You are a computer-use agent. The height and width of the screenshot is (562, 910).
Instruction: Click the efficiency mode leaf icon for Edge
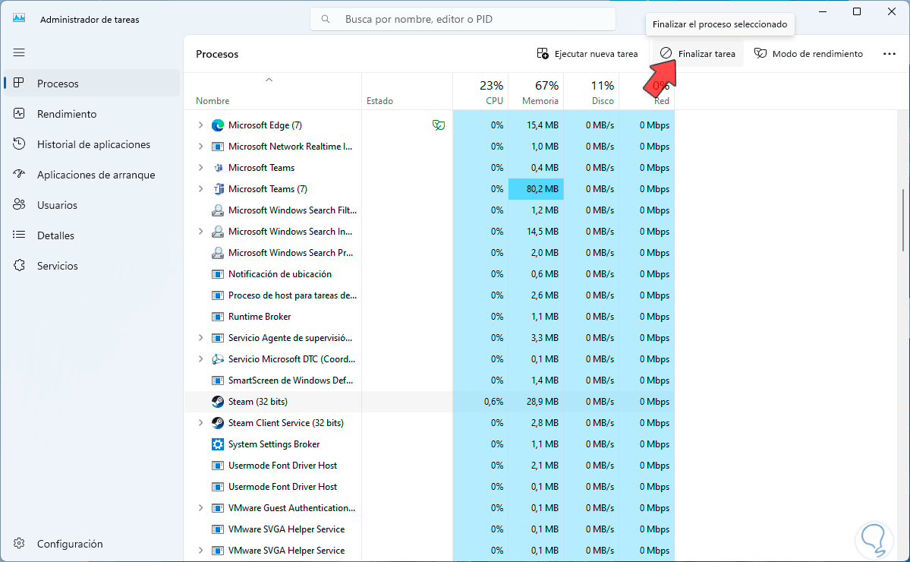coord(439,125)
